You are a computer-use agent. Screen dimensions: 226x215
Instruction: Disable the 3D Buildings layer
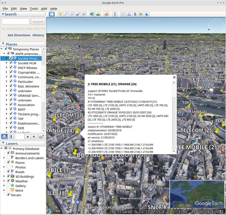8,176
